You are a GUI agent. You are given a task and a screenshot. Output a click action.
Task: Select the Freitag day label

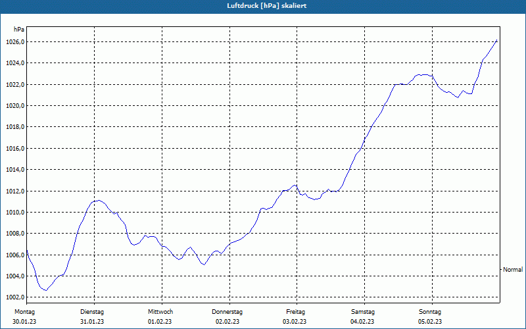[295, 312]
